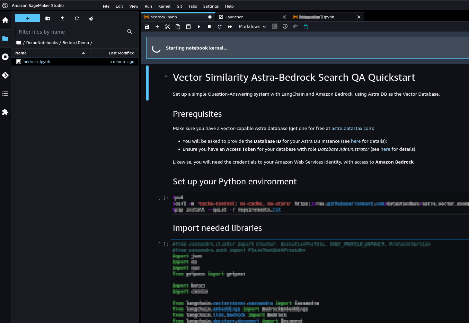Click the Filter files by name field

tap(71, 32)
